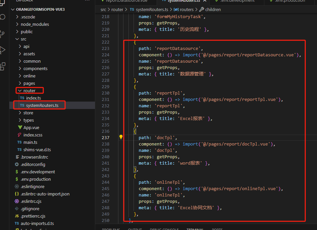Click the Sass icon beside index.scss
Viewport: 317px width, 230px height.
click(19, 135)
